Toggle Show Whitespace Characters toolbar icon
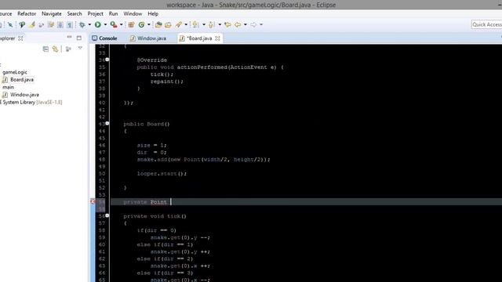The width and height of the screenshot is (502, 282). pyautogui.click(x=70, y=24)
